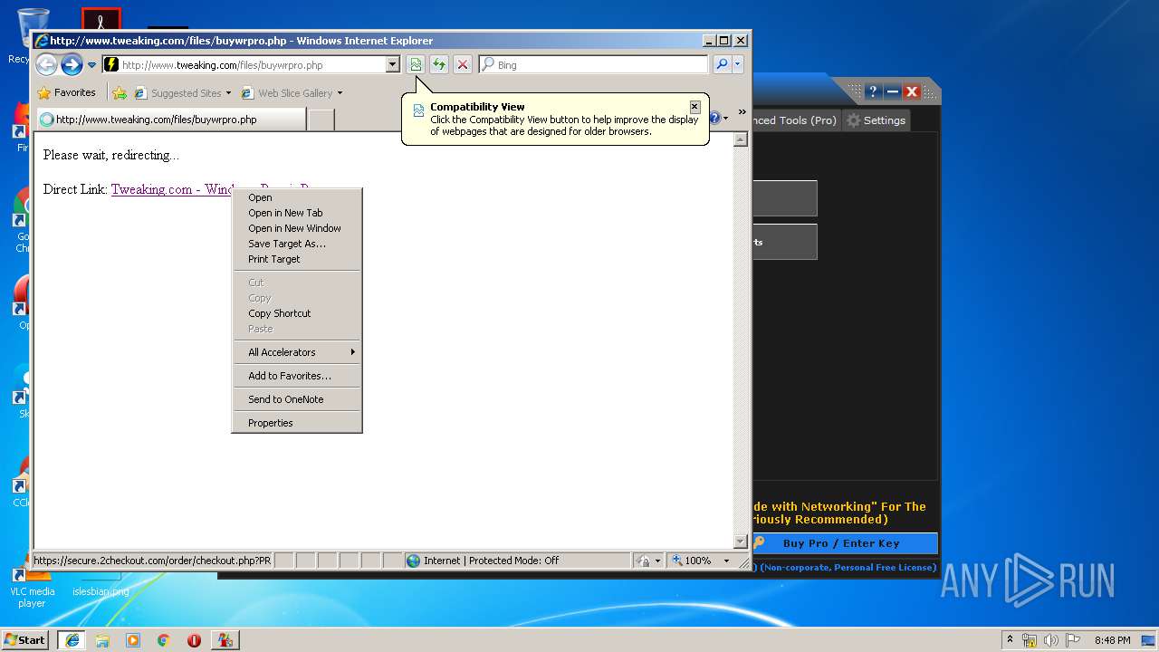Go back with the Back arrow button
The height and width of the screenshot is (652, 1159).
coord(46,64)
